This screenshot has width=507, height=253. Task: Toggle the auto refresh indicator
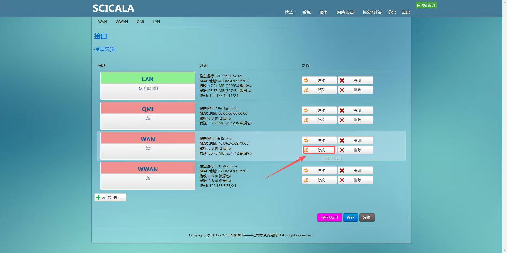point(426,5)
